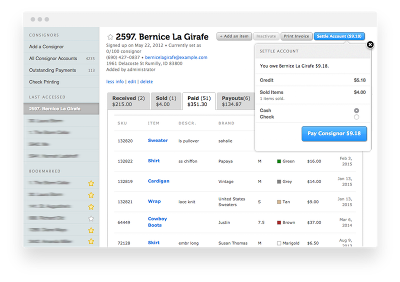Open the Cowboy Boots item link
Viewport: 400px width, 282px height.
[157, 222]
